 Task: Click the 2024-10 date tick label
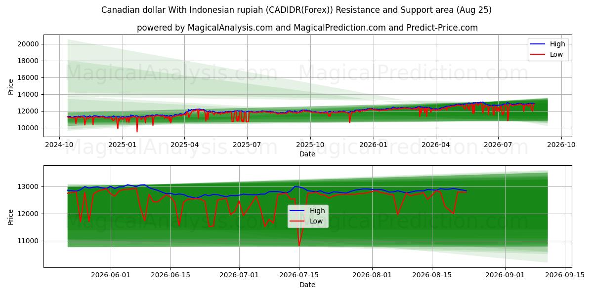pos(59,145)
